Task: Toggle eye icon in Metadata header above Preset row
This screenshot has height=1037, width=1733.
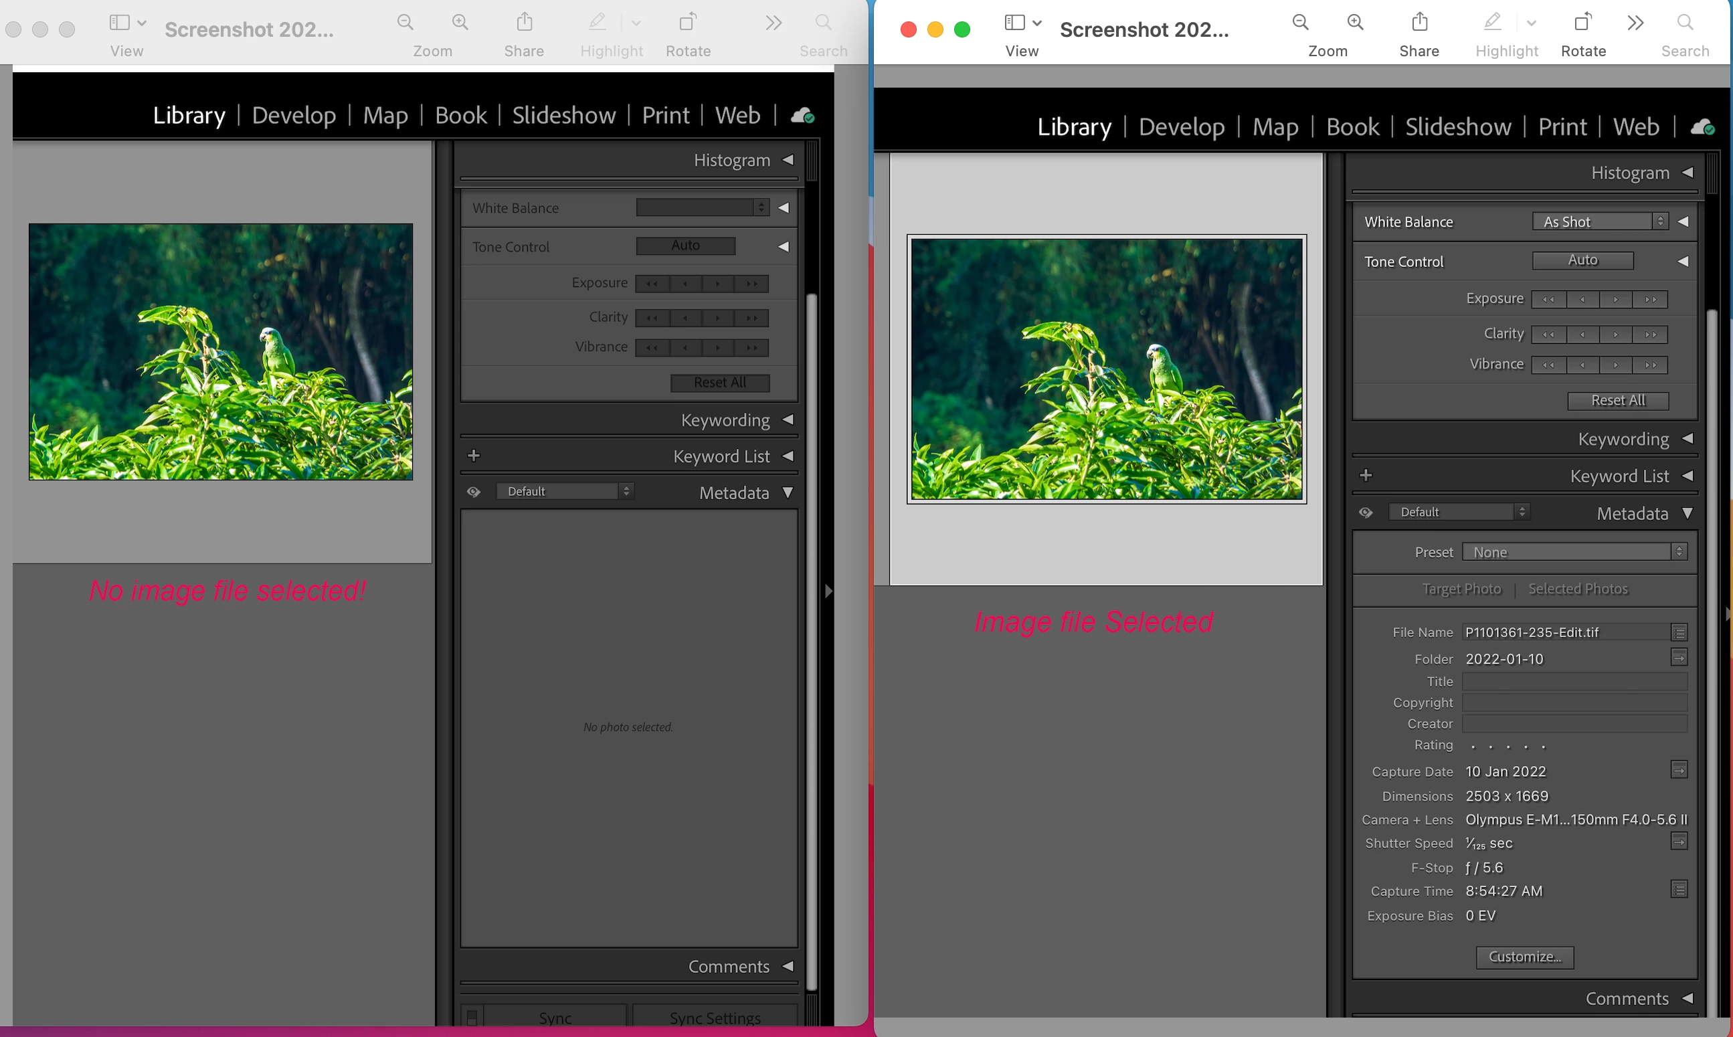Action: point(1366,513)
